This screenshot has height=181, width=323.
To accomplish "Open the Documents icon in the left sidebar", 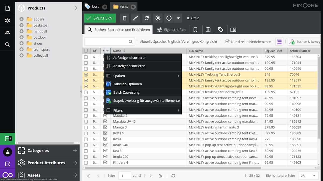I will point(8,9).
